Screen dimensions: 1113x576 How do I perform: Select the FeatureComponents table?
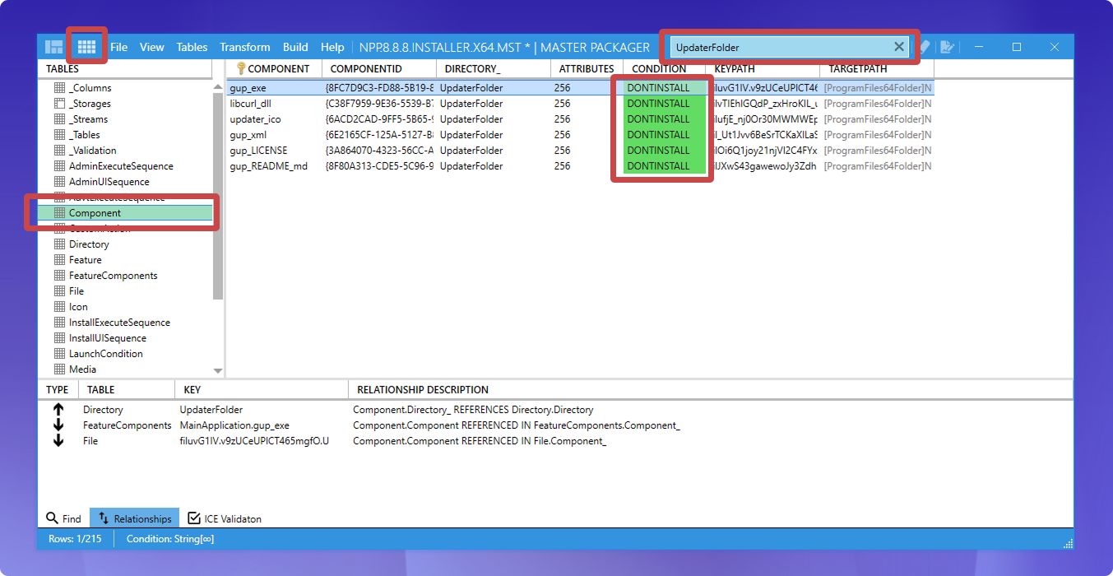point(113,276)
